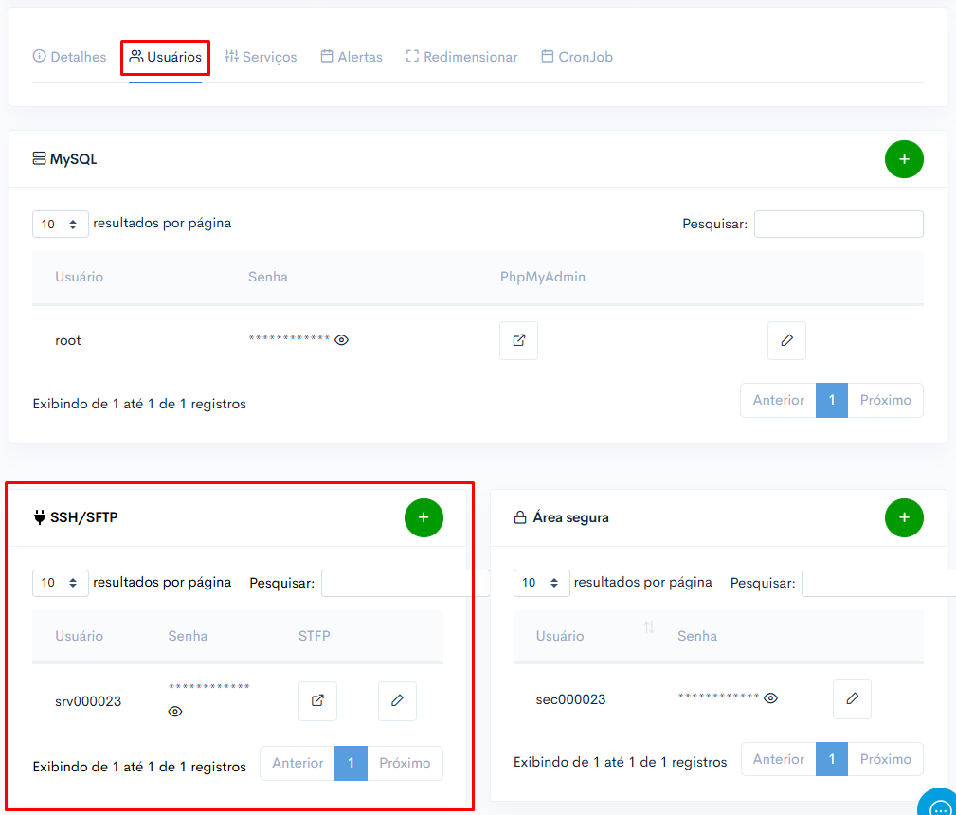Image resolution: width=956 pixels, height=815 pixels.
Task: Add a new SSH/SFTP user
Action: [x=424, y=518]
